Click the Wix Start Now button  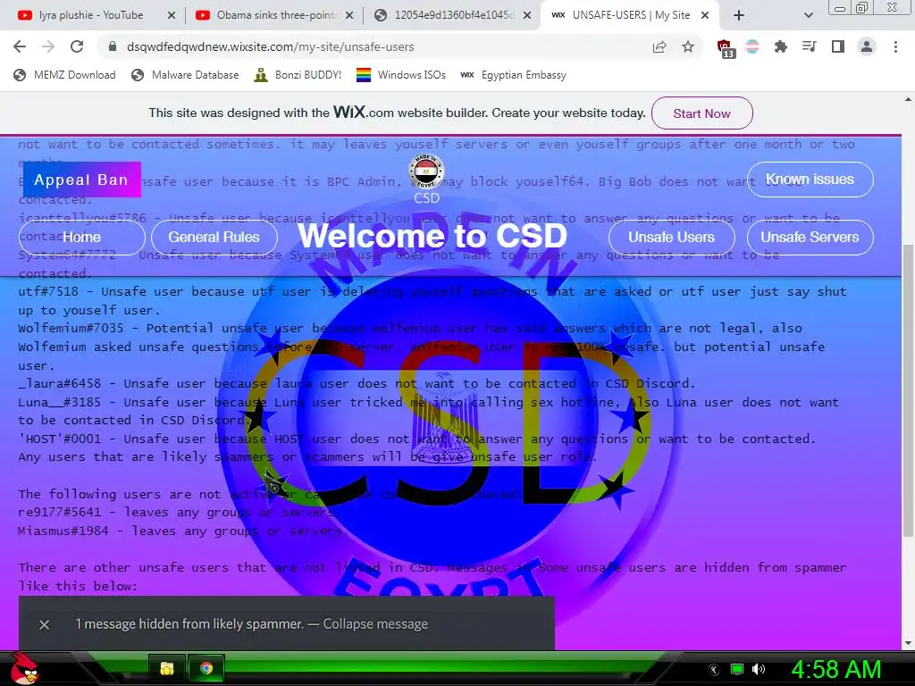point(702,113)
